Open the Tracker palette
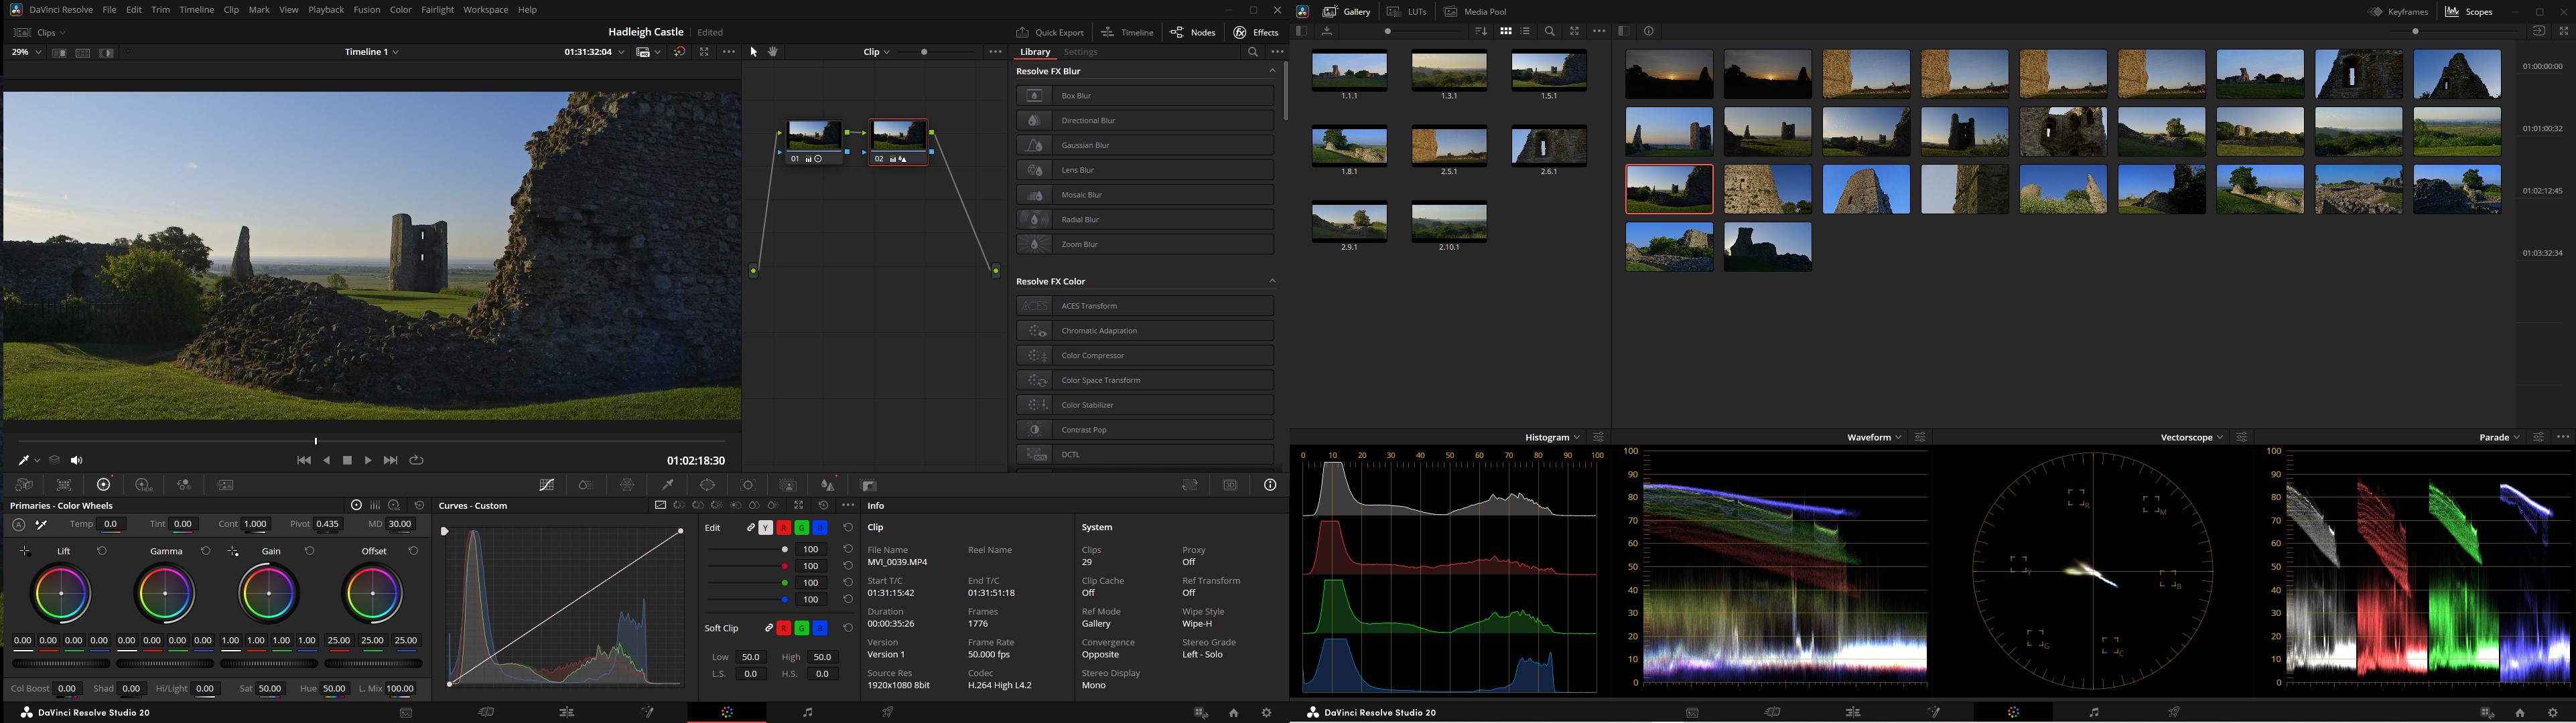Screen dimensions: 2576x723 tap(748, 485)
